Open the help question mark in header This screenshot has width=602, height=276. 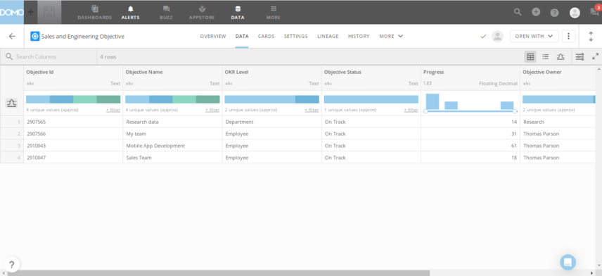coord(554,12)
